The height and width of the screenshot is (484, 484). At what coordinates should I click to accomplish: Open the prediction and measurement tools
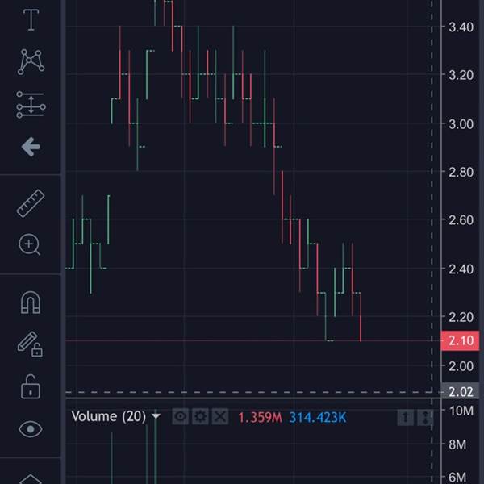tap(31, 105)
